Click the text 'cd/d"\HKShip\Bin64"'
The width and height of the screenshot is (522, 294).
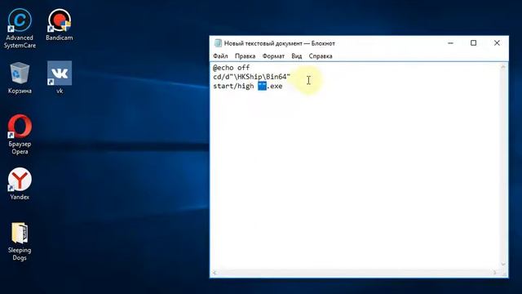[252, 77]
